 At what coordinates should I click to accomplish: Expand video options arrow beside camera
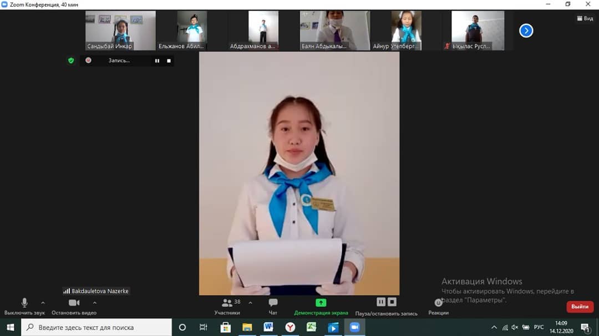(95, 303)
